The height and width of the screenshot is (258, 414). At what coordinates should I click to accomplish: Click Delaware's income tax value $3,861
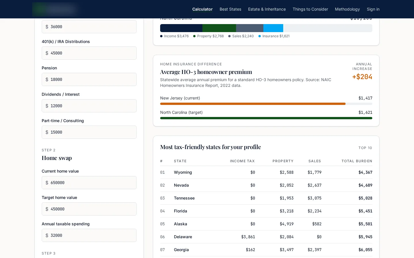(248, 237)
